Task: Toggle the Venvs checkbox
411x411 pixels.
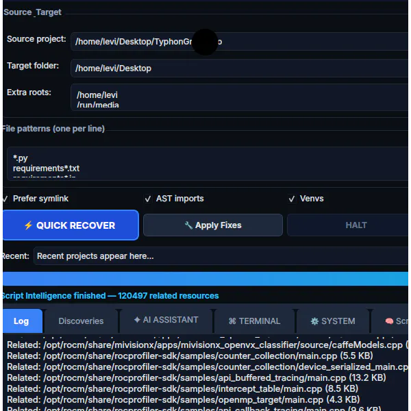Action: [x=292, y=199]
